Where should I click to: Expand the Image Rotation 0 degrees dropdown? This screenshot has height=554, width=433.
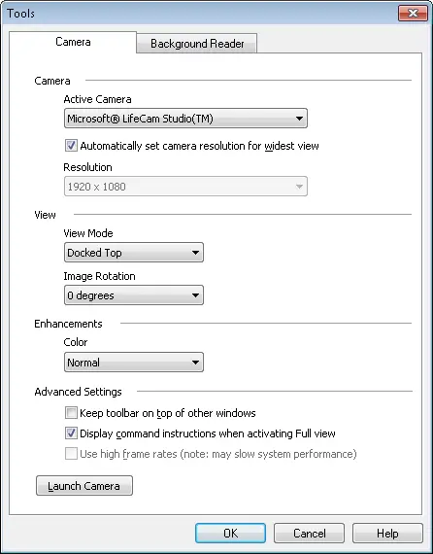(134, 295)
